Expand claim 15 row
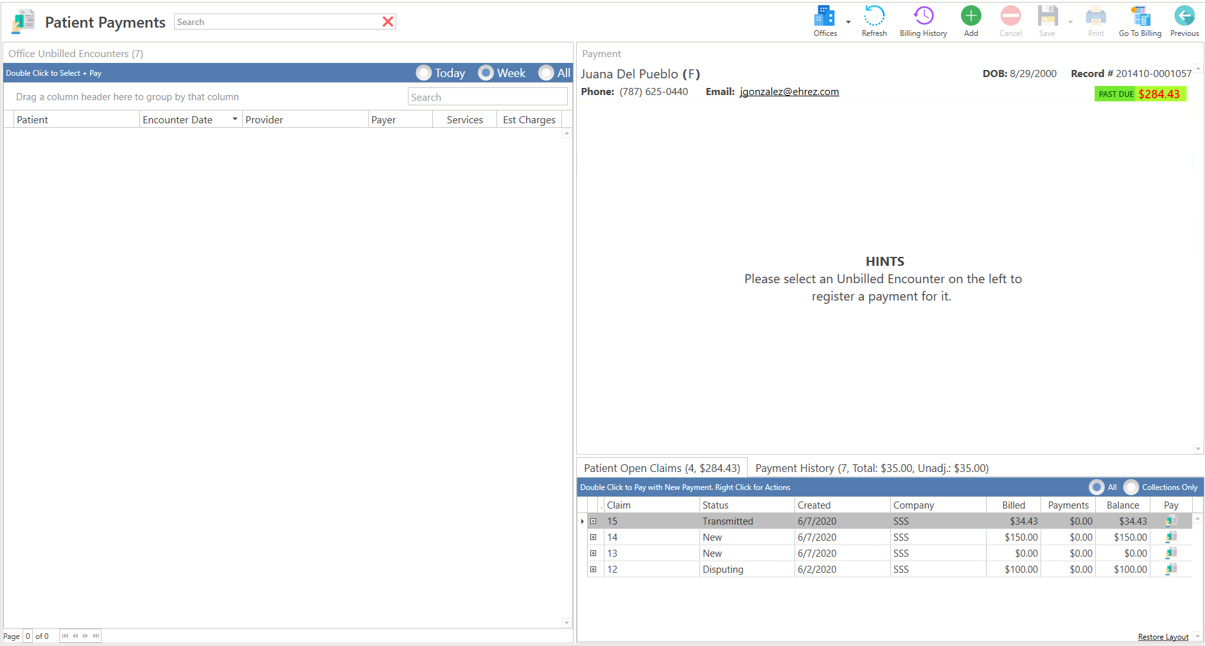Viewport: 1205px width, 646px height. click(x=593, y=521)
